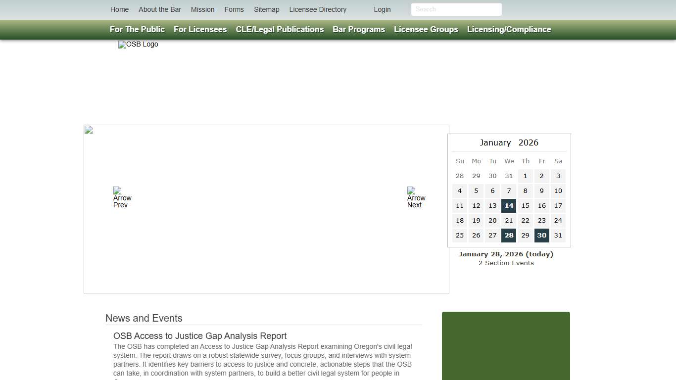Click the Arrow Next carousel icon
Screen dimensions: 676x380
point(415,197)
